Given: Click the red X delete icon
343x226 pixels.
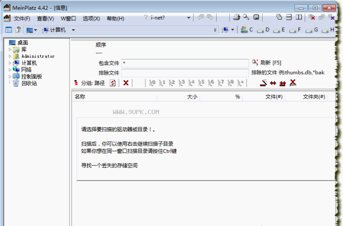Looking at the screenshot, I should 126,83.
